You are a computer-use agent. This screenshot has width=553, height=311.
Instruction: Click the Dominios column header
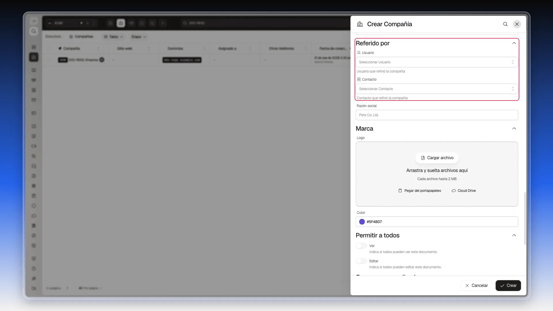(x=175, y=49)
